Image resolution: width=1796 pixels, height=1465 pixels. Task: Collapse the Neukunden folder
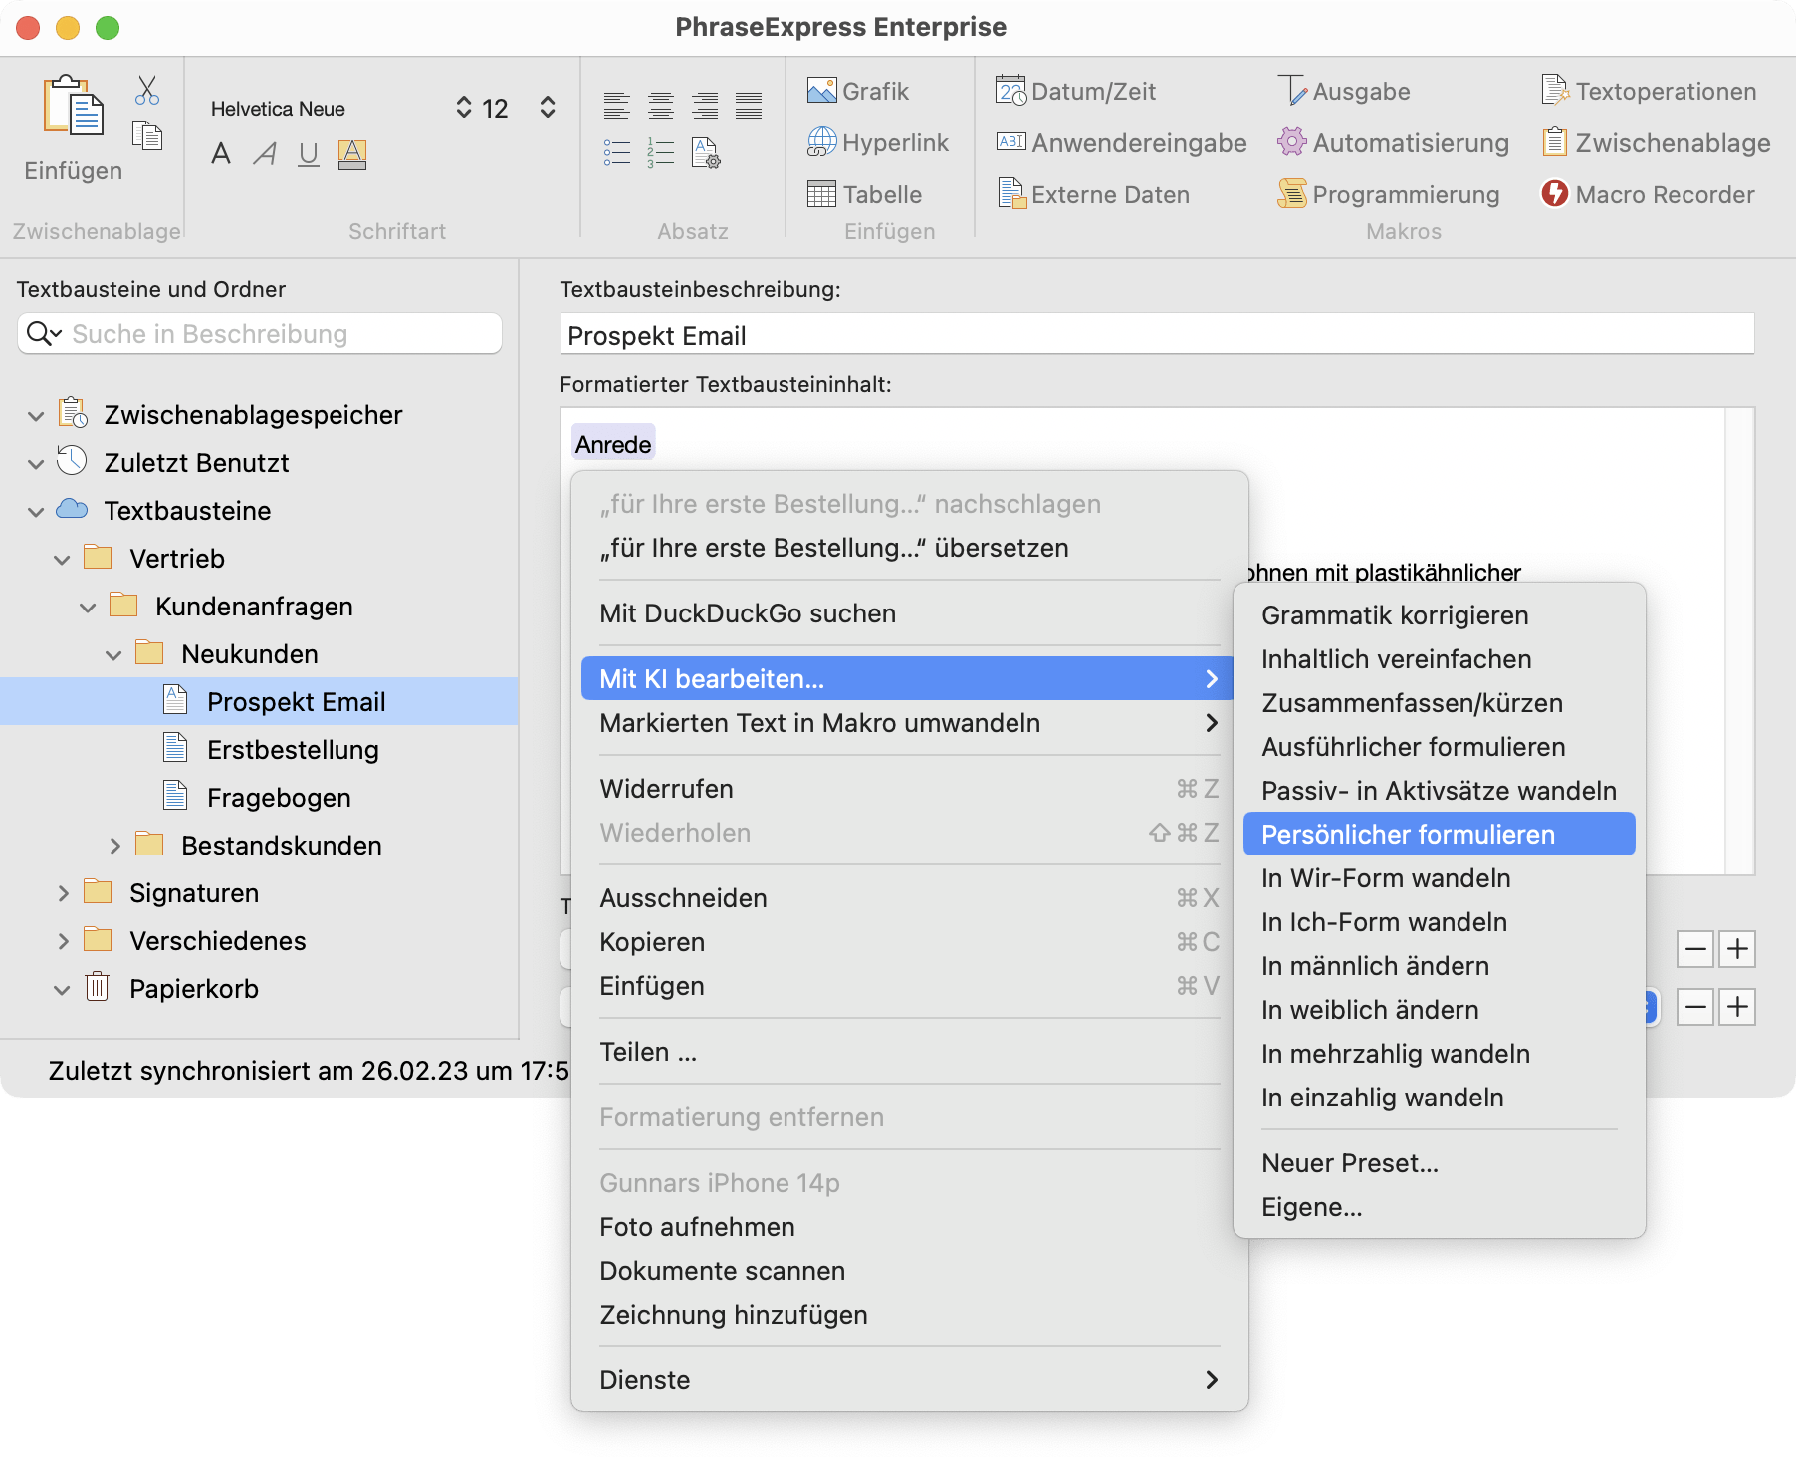(113, 654)
